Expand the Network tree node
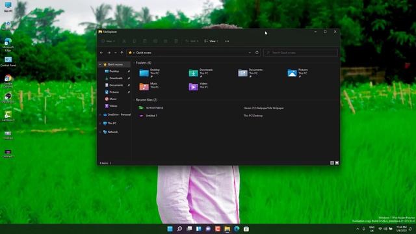The image size is (416, 234). pos(100,132)
